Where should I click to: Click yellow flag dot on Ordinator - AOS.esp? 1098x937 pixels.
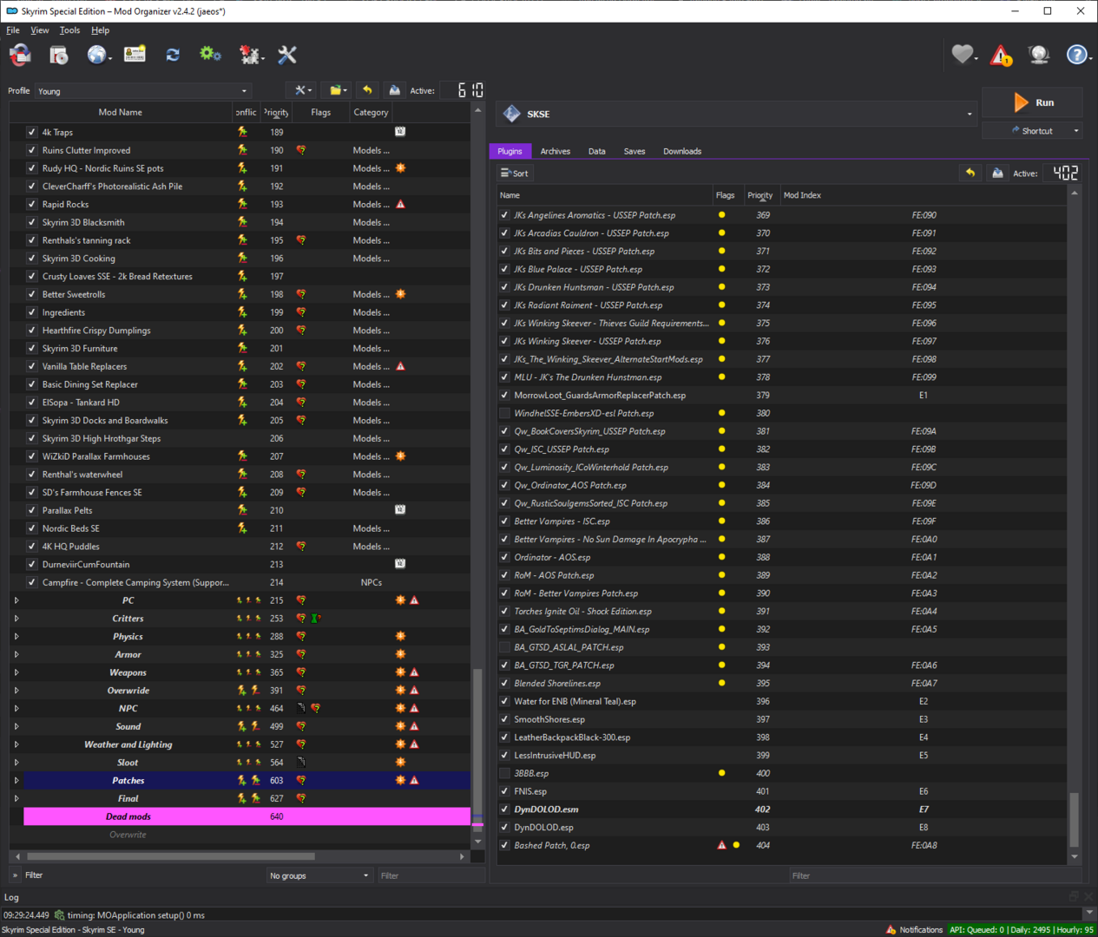(x=721, y=557)
